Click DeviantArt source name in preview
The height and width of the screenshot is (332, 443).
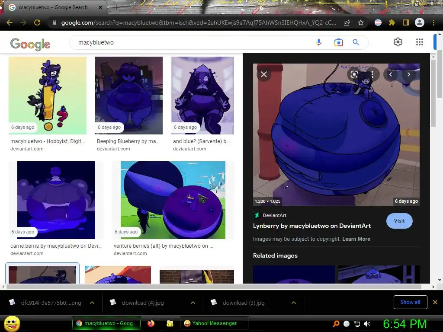pos(275,215)
